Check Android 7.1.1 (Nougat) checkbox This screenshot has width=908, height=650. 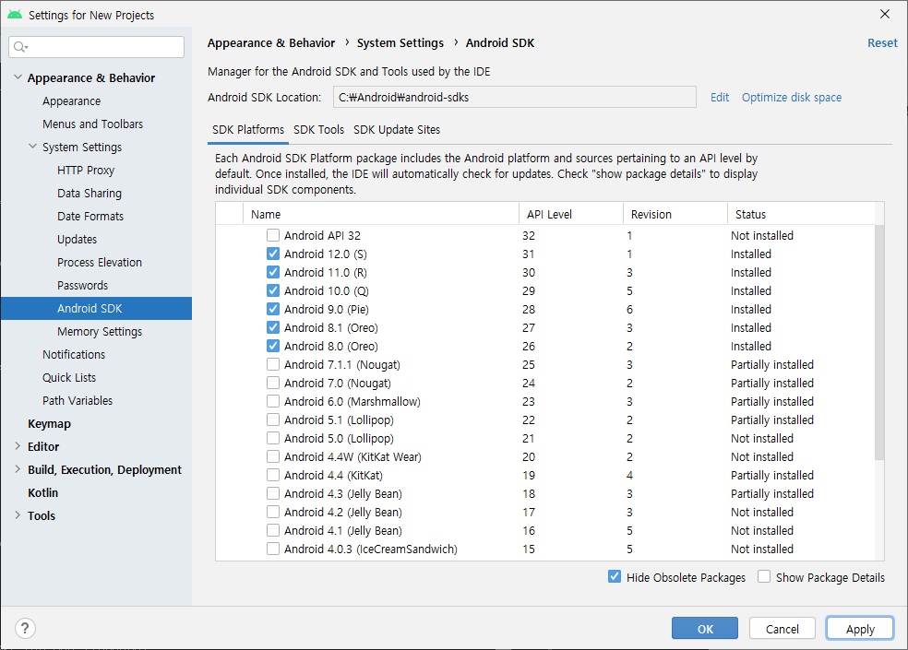coord(273,365)
